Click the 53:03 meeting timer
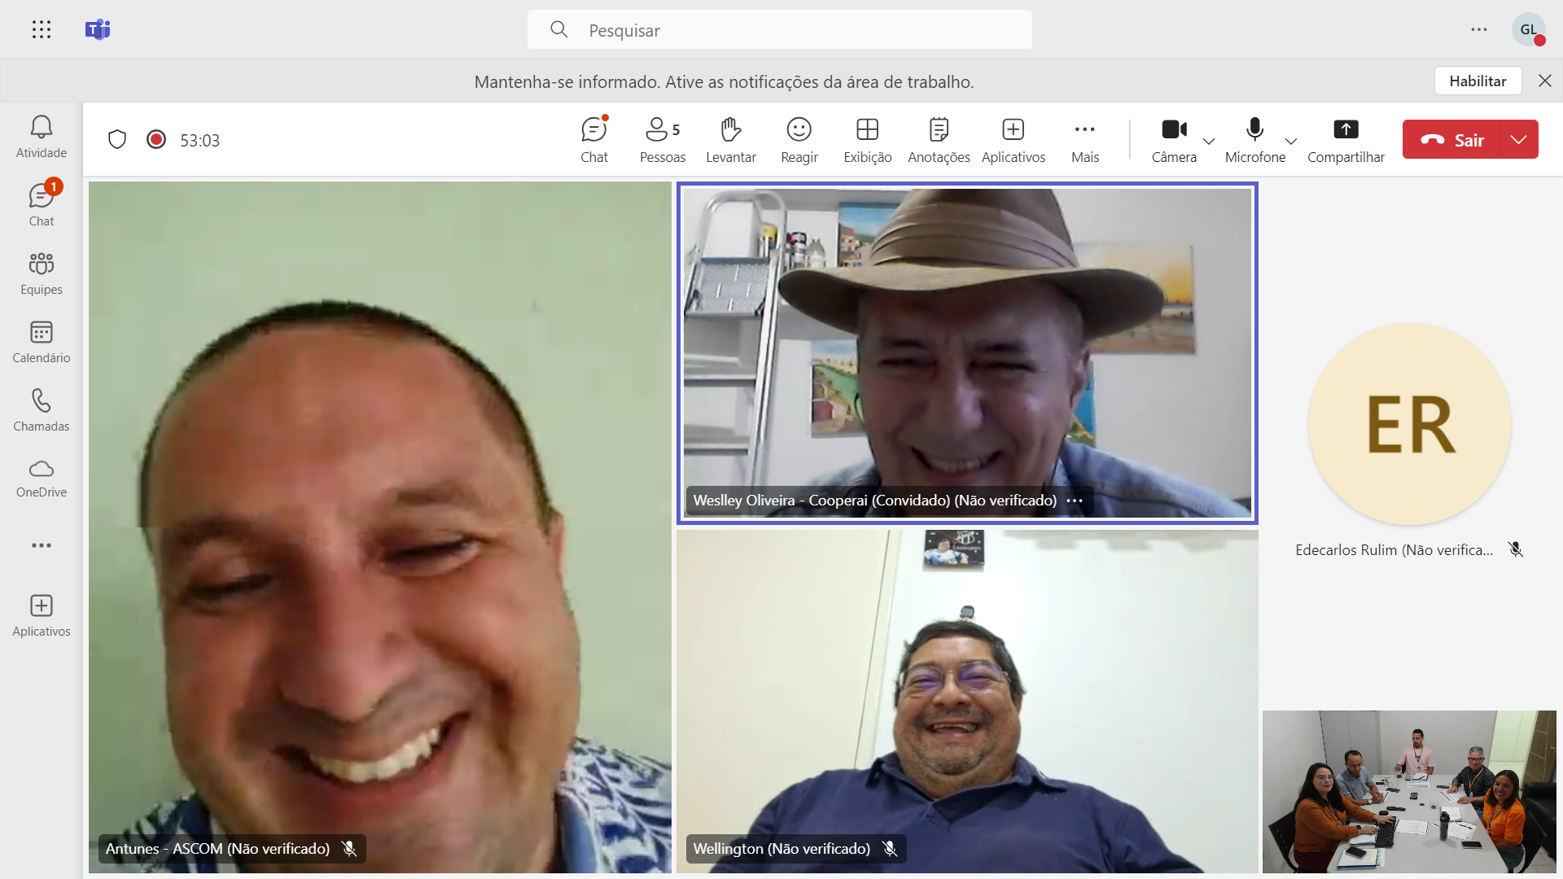The width and height of the screenshot is (1563, 879). (x=199, y=140)
